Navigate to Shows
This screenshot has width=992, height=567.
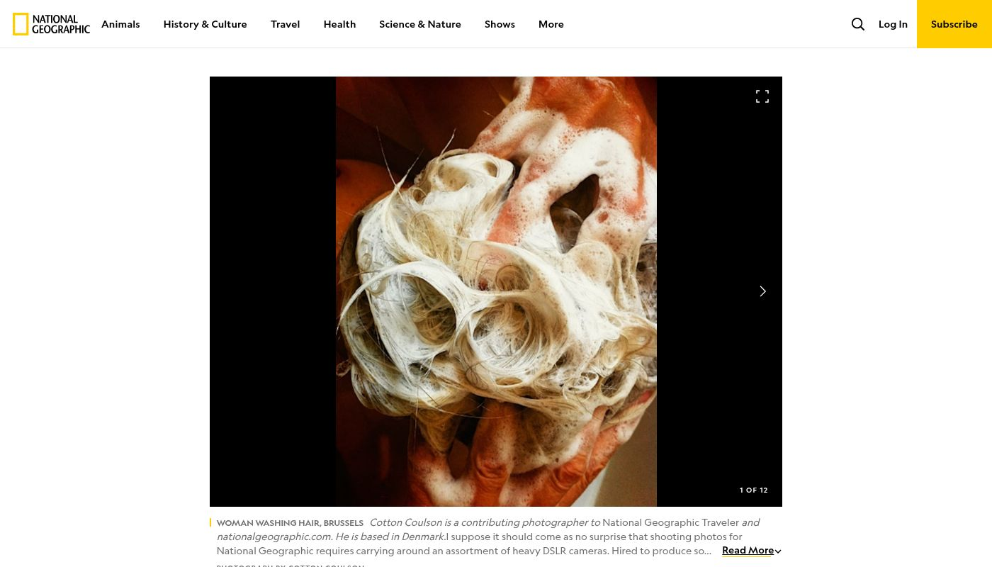pyautogui.click(x=500, y=24)
